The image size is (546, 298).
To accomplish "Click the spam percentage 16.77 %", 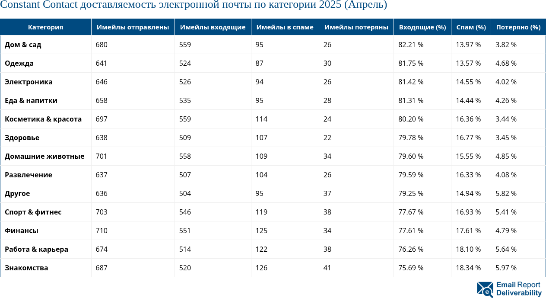I will click(468, 138).
